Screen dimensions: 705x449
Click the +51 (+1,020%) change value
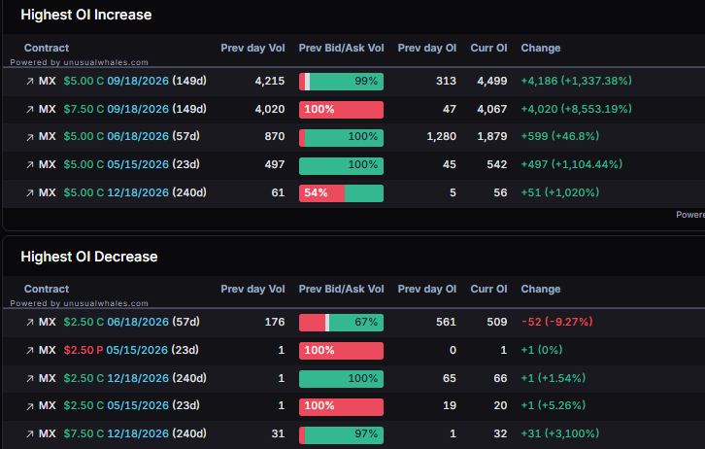[x=559, y=192]
